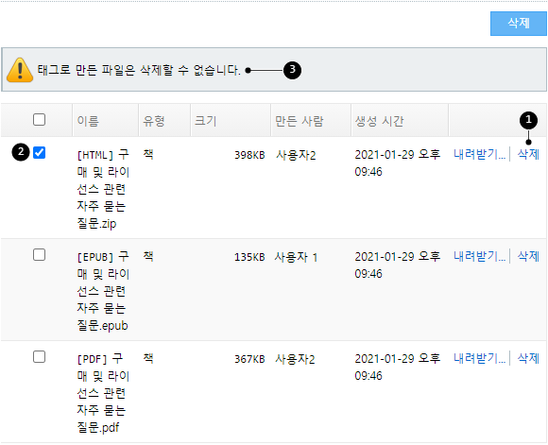The height and width of the screenshot is (445, 548).
Task: Sort by 만든 사람 column header
Action: [x=300, y=121]
